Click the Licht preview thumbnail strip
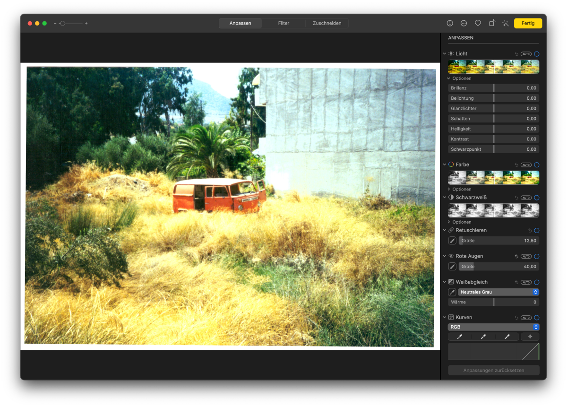Screen dimensions: 567x407 [x=494, y=67]
